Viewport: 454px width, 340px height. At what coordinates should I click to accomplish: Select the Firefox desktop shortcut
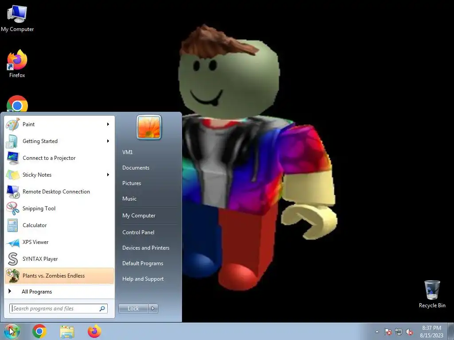pos(17,64)
